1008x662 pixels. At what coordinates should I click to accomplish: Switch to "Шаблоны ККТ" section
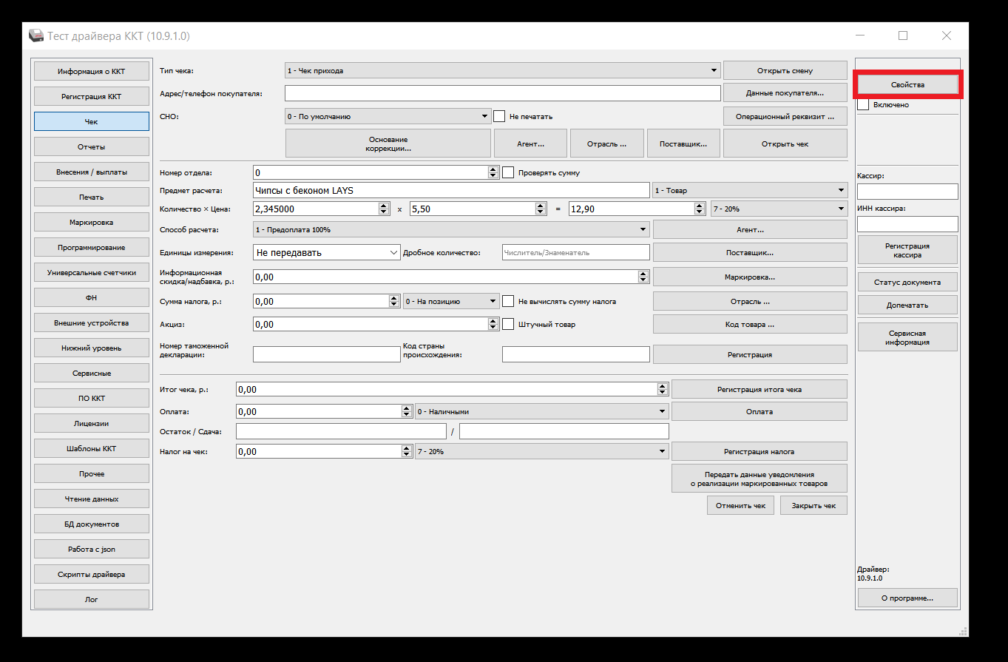[92, 449]
